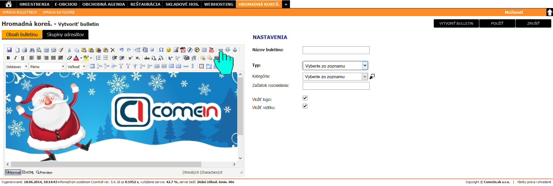Viewport: 553px width, 186px height.
Task: Insert a smiley emoticon
Action: (x=168, y=50)
